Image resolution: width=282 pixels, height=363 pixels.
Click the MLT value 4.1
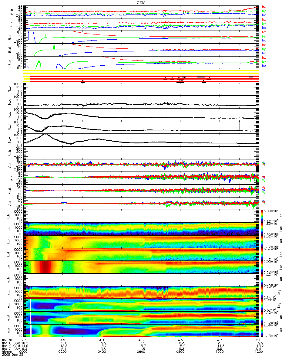(x=102, y=340)
